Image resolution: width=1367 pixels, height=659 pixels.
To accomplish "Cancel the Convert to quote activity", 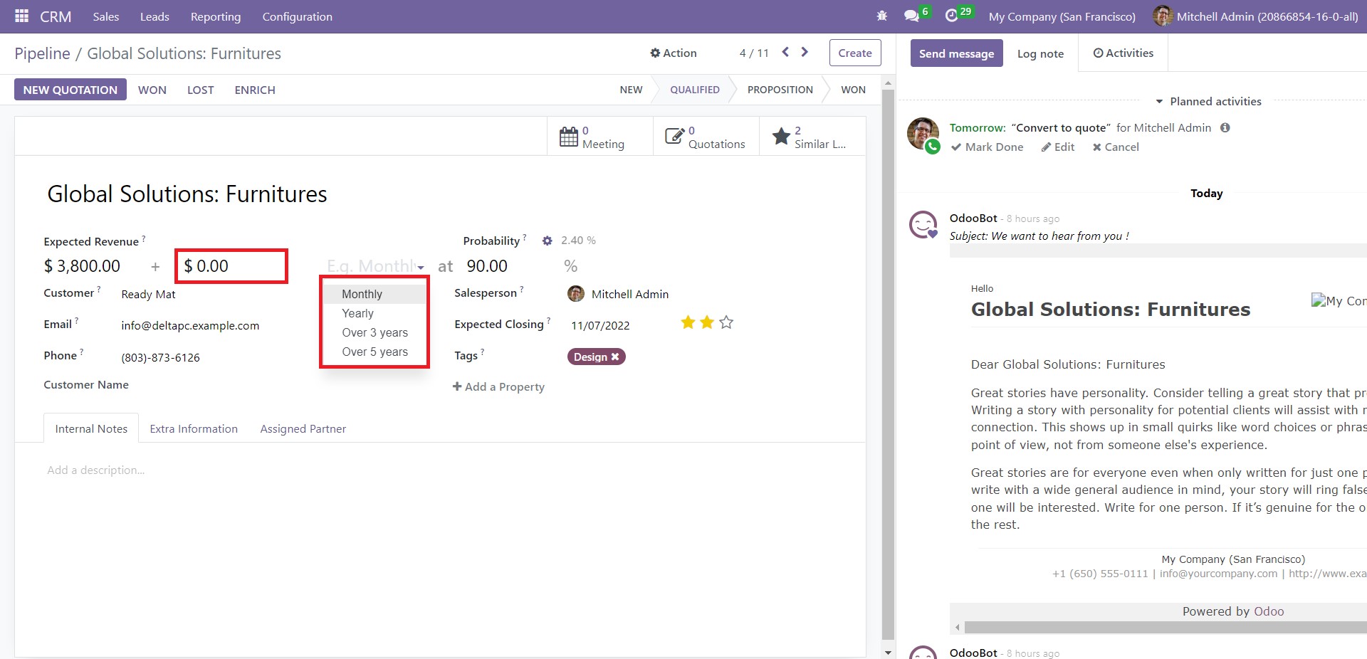I will click(1116, 147).
